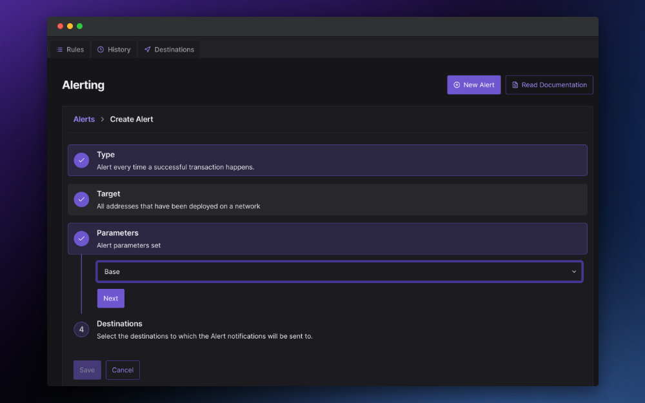Click the Next button under Parameters
Image resolution: width=645 pixels, height=403 pixels.
coord(110,298)
